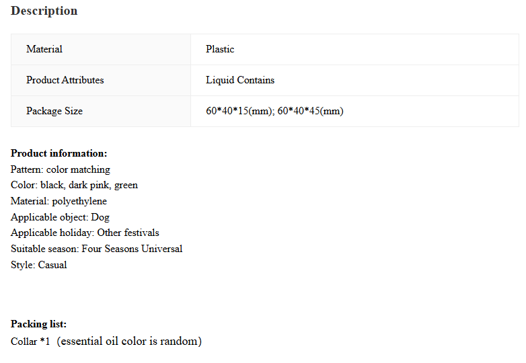Select the Collar *1 packing entry

click(30, 341)
